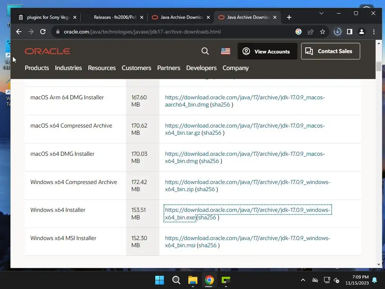Image resolution: width=385 pixels, height=289 pixels.
Task: Open Chrome downloads indicator
Action: tap(337, 32)
